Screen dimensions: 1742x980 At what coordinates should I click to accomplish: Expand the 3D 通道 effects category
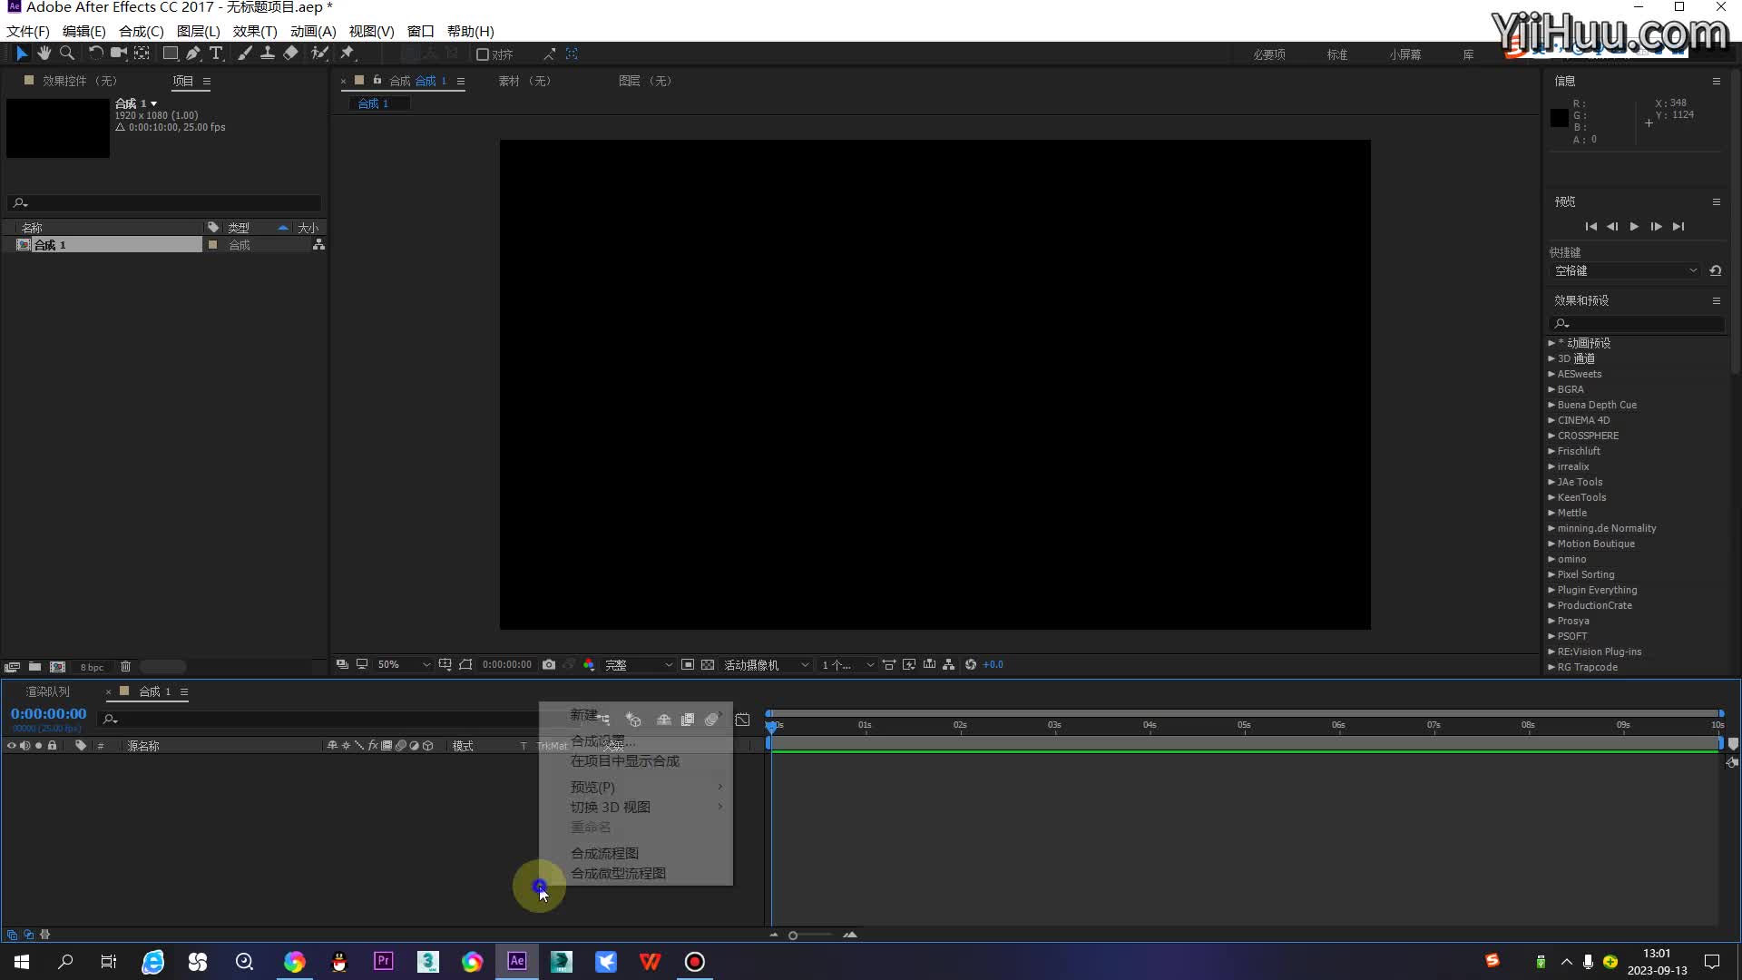tap(1551, 358)
